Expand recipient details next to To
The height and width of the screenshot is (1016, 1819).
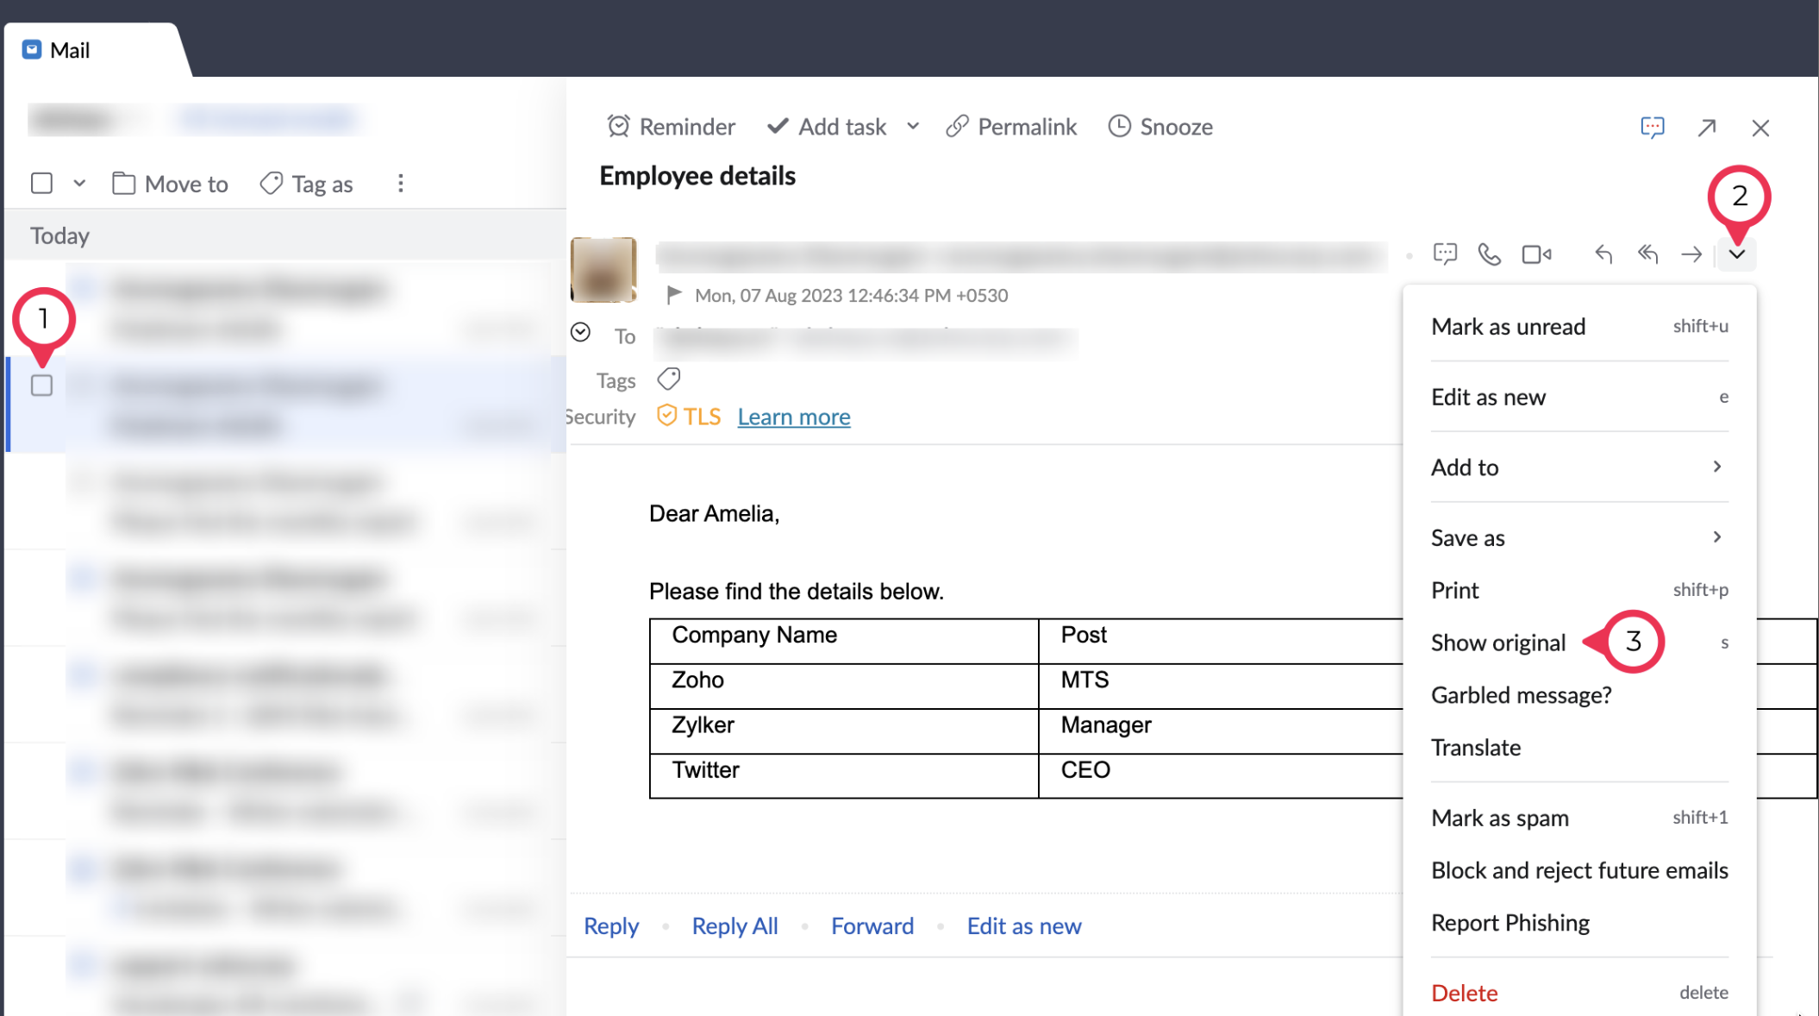click(580, 333)
